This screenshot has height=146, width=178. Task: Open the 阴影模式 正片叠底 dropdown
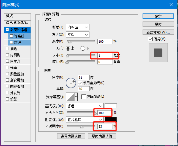pos(85,120)
